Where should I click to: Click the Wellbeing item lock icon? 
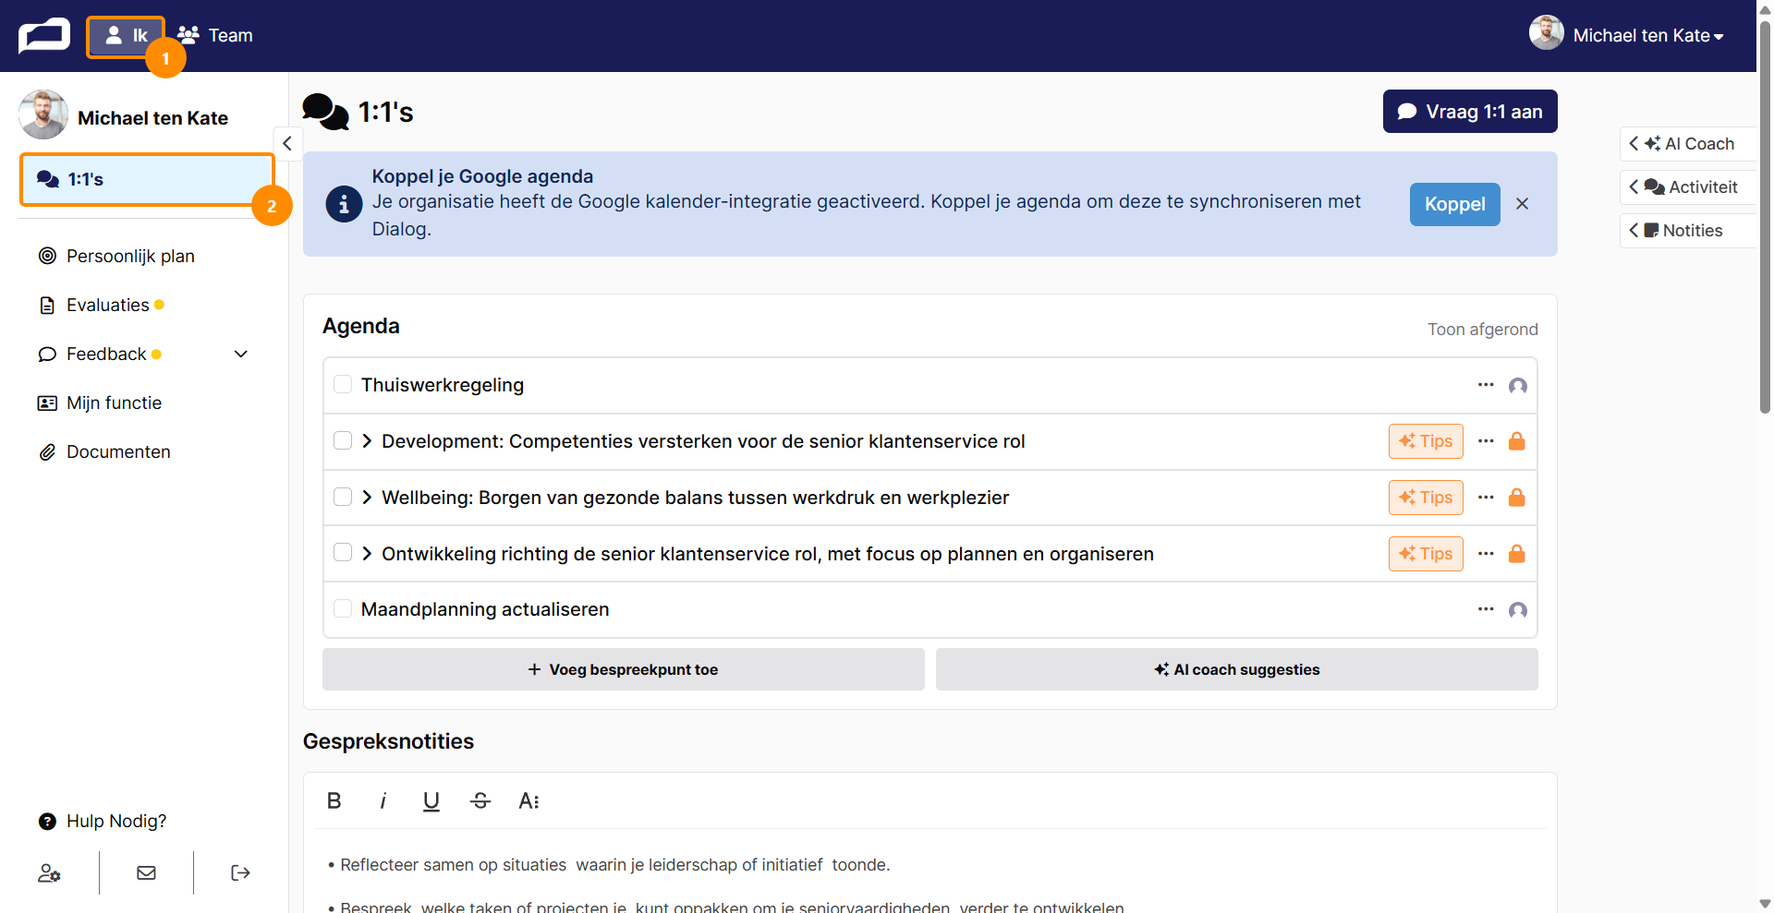pyautogui.click(x=1516, y=498)
